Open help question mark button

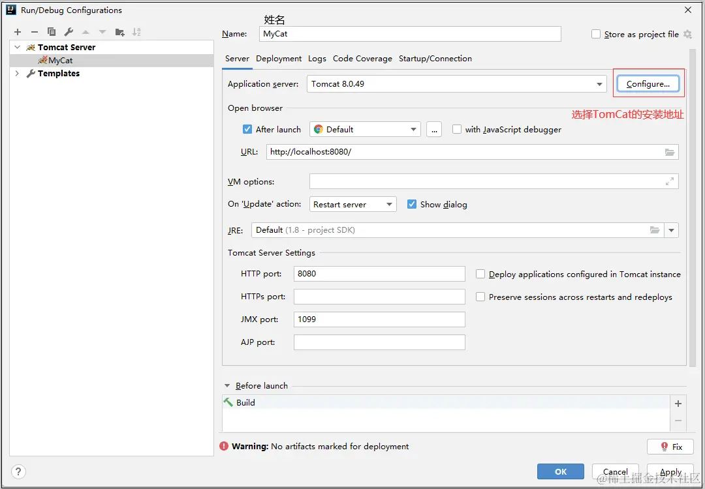18,471
